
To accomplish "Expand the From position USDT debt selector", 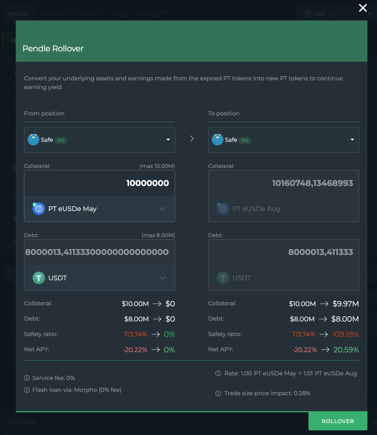I will pos(99,278).
